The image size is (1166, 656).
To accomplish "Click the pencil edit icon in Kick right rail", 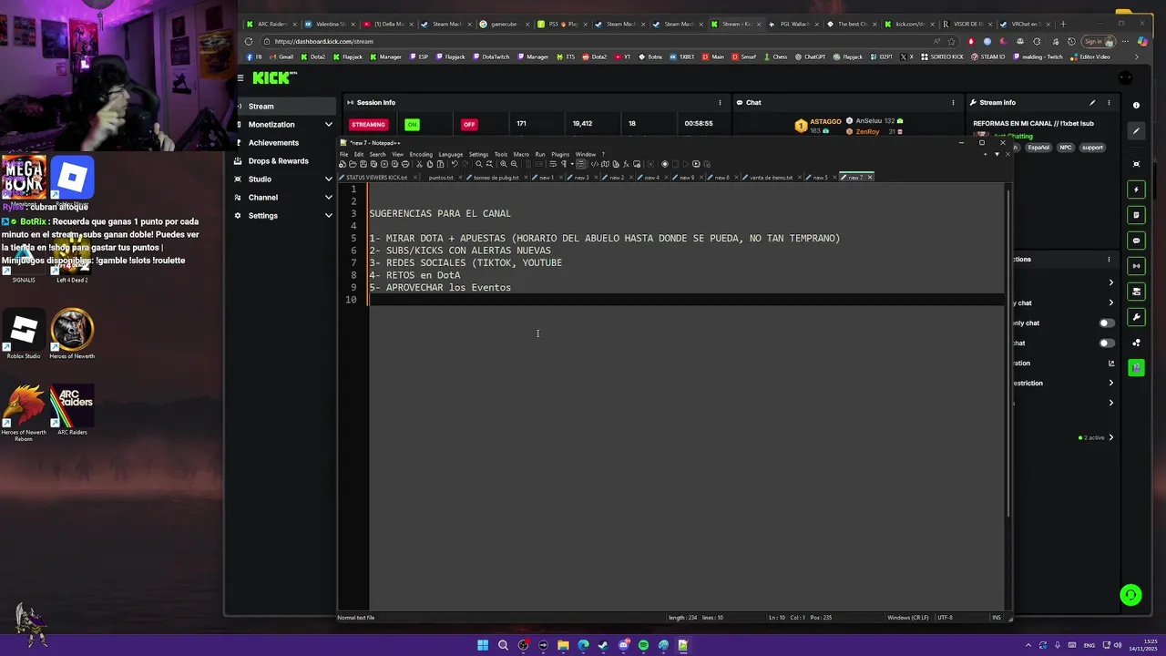I will coord(1136,131).
